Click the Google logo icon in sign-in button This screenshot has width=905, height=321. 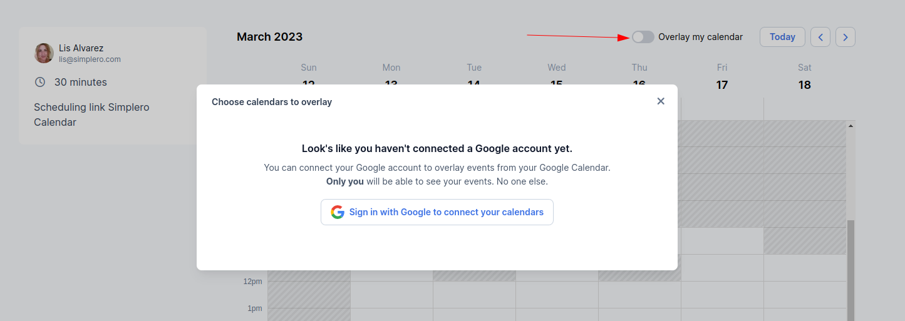tap(338, 212)
